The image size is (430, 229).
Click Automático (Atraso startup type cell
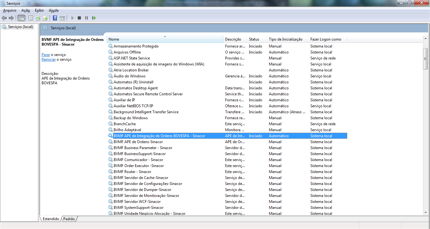(287, 112)
